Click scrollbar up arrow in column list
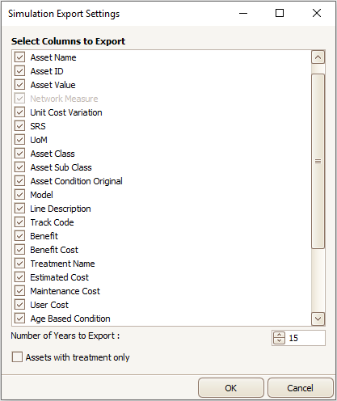This screenshot has width=337, height=401. point(318,57)
